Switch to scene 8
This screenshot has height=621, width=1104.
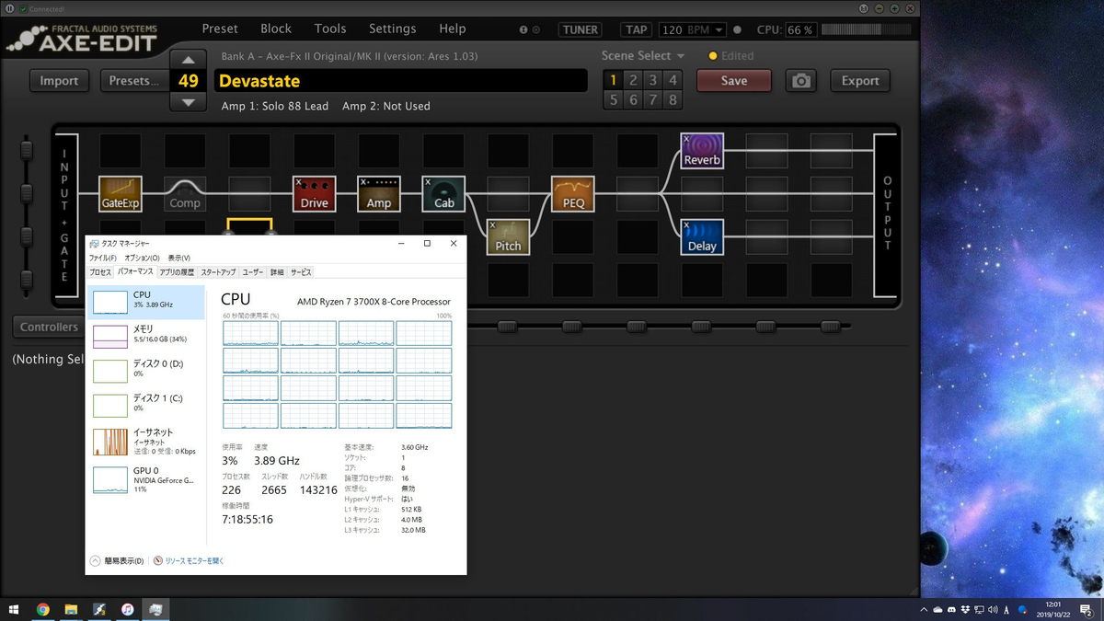[x=673, y=99]
